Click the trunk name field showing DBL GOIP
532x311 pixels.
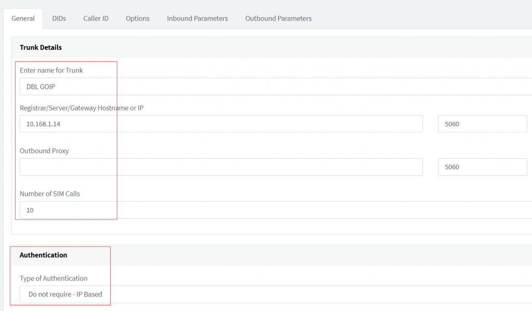pyautogui.click(x=68, y=87)
